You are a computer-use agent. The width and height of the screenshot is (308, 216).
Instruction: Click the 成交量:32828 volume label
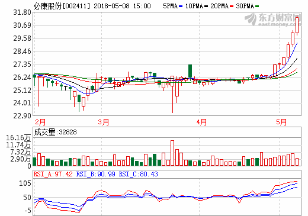tap(55, 132)
